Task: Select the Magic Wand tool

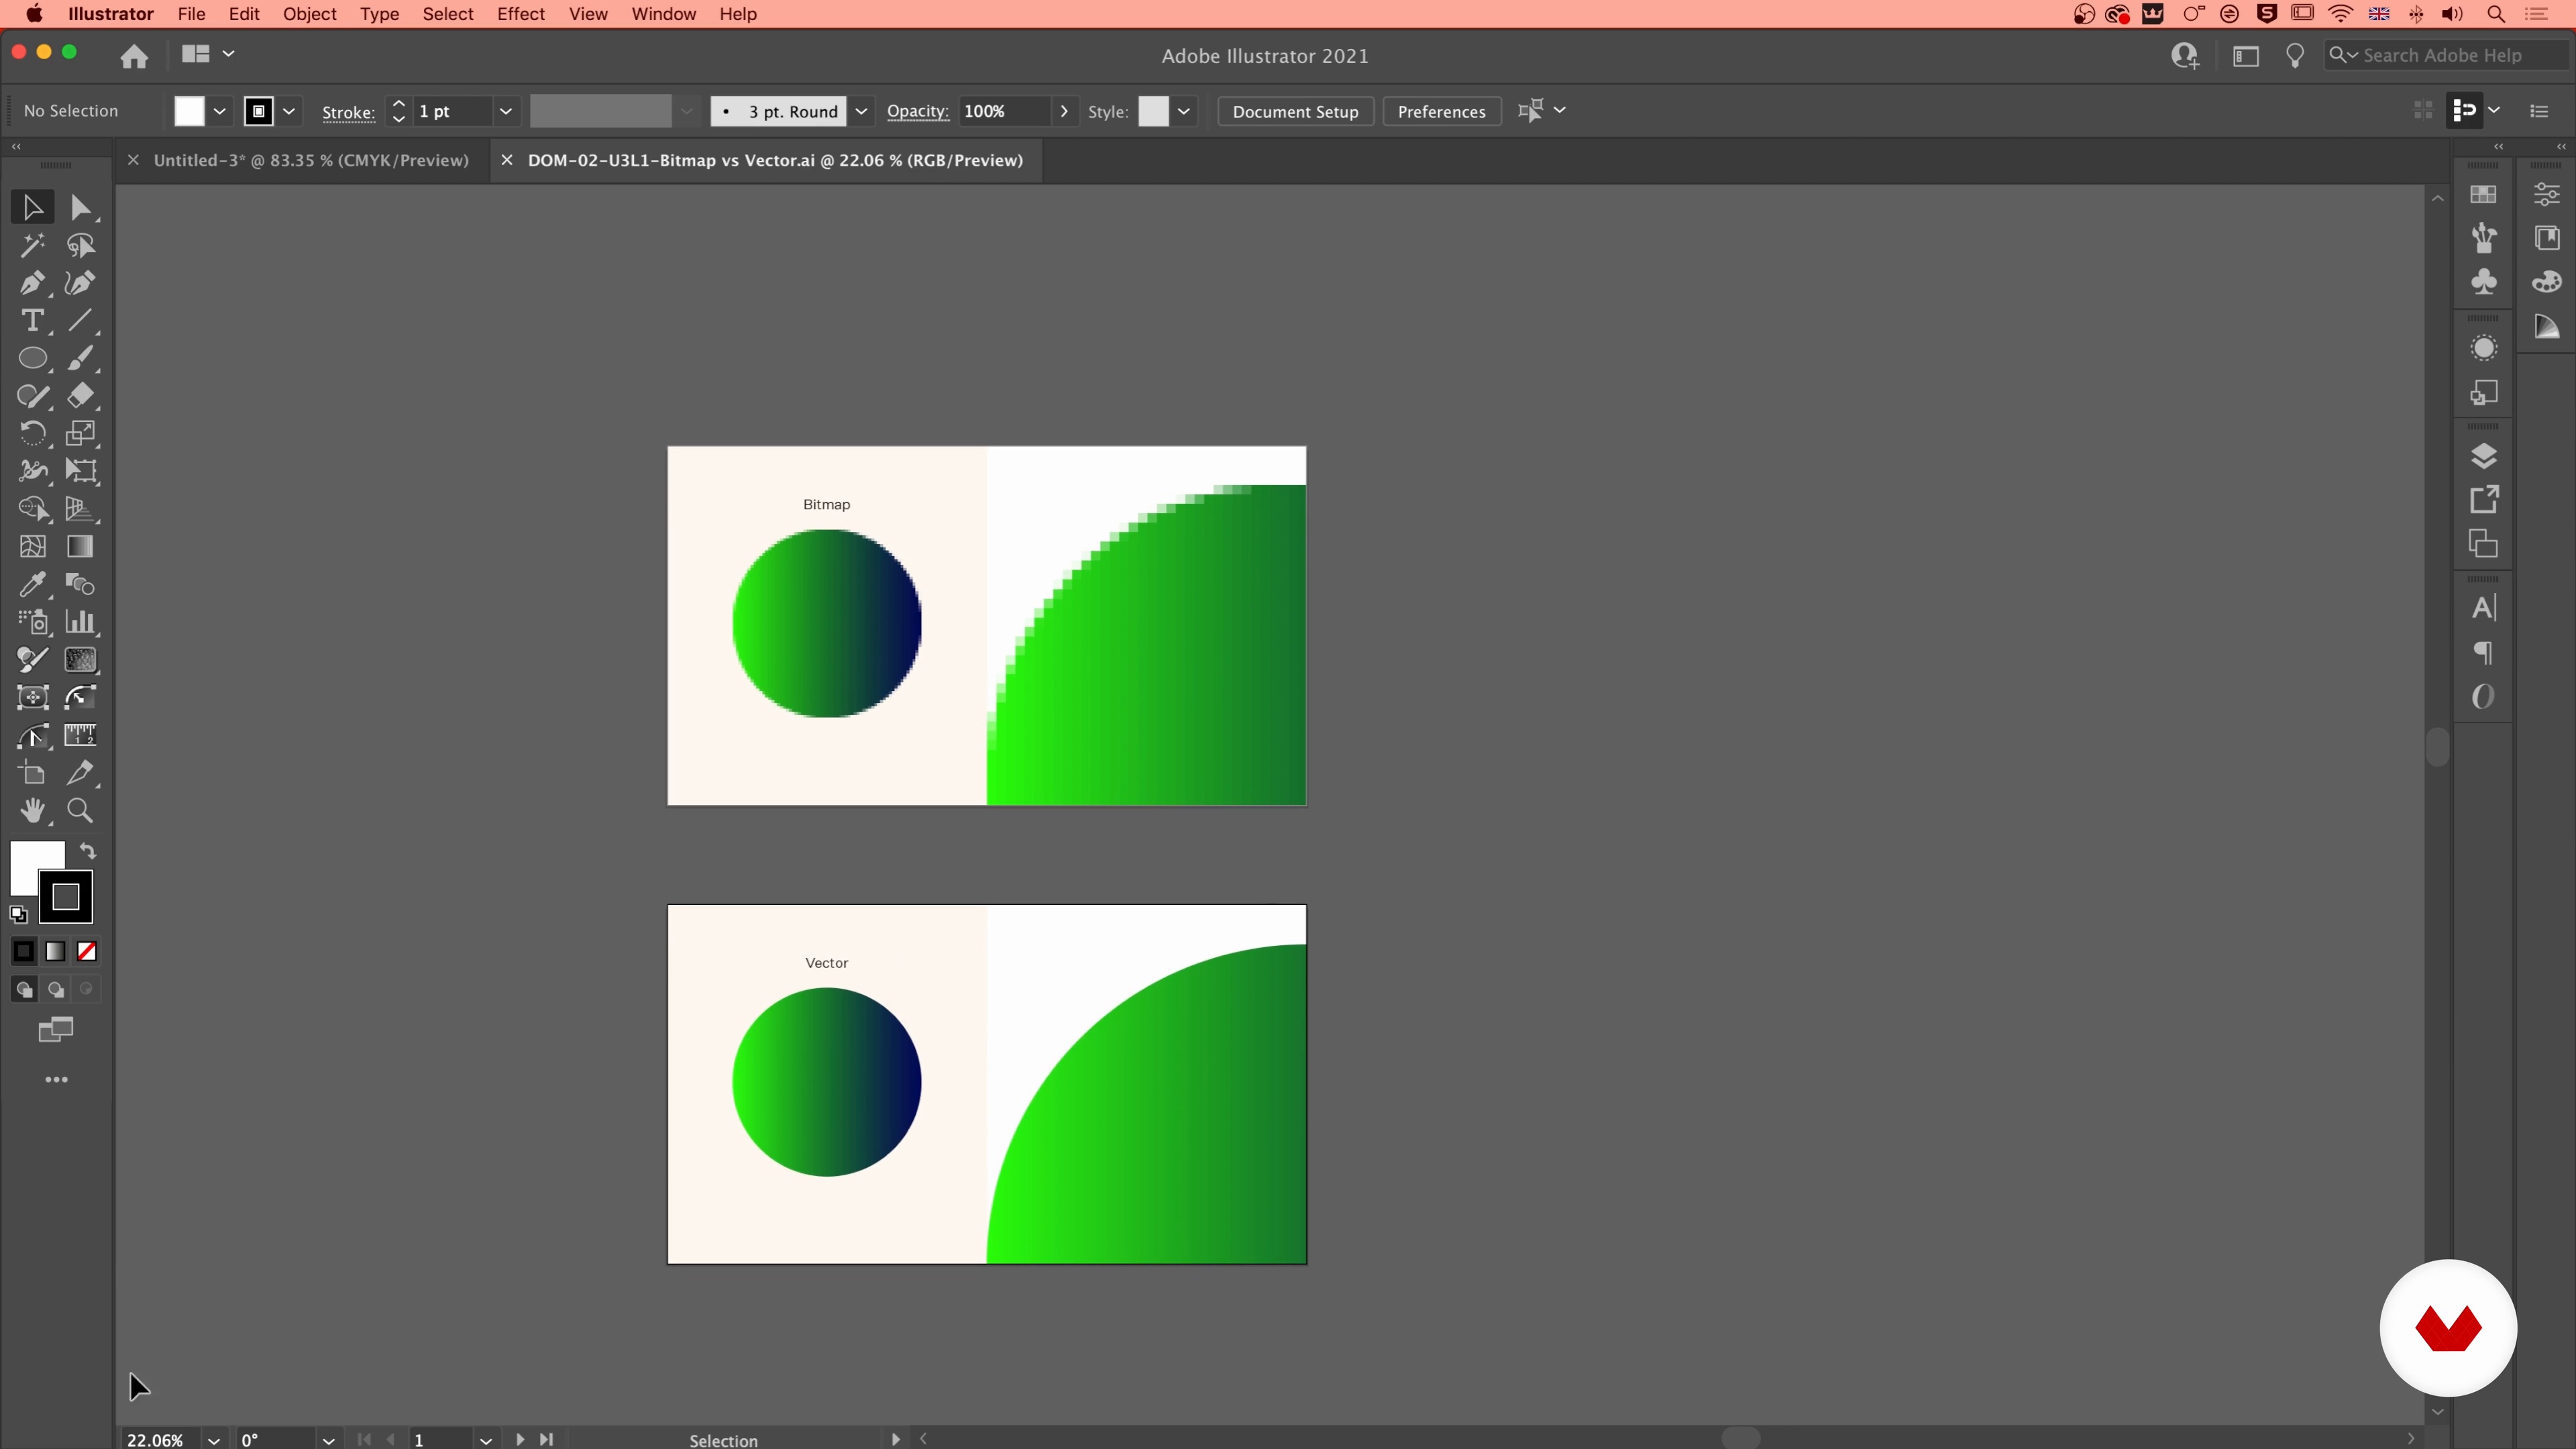Action: pos(32,245)
